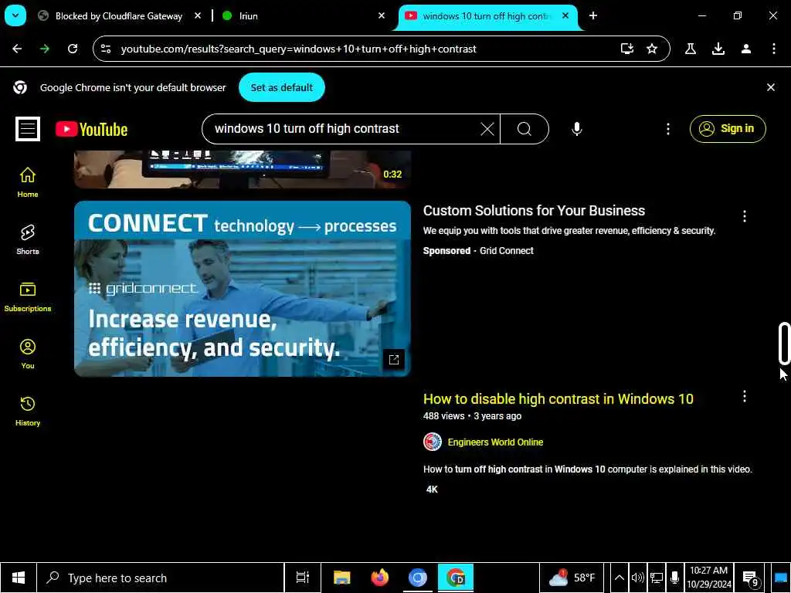Reload the YouTube page
791x593 pixels.
[x=73, y=49]
